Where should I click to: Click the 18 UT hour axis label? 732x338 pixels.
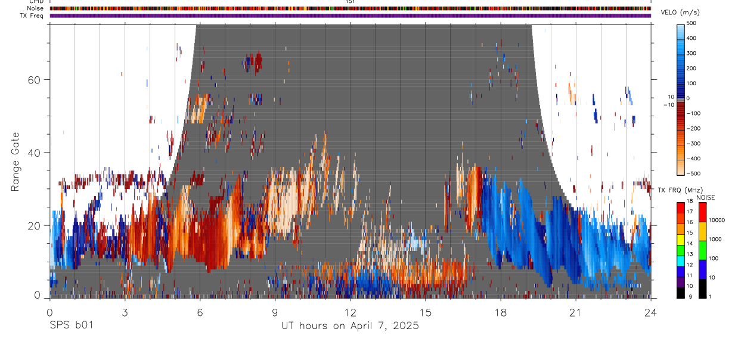coord(500,312)
